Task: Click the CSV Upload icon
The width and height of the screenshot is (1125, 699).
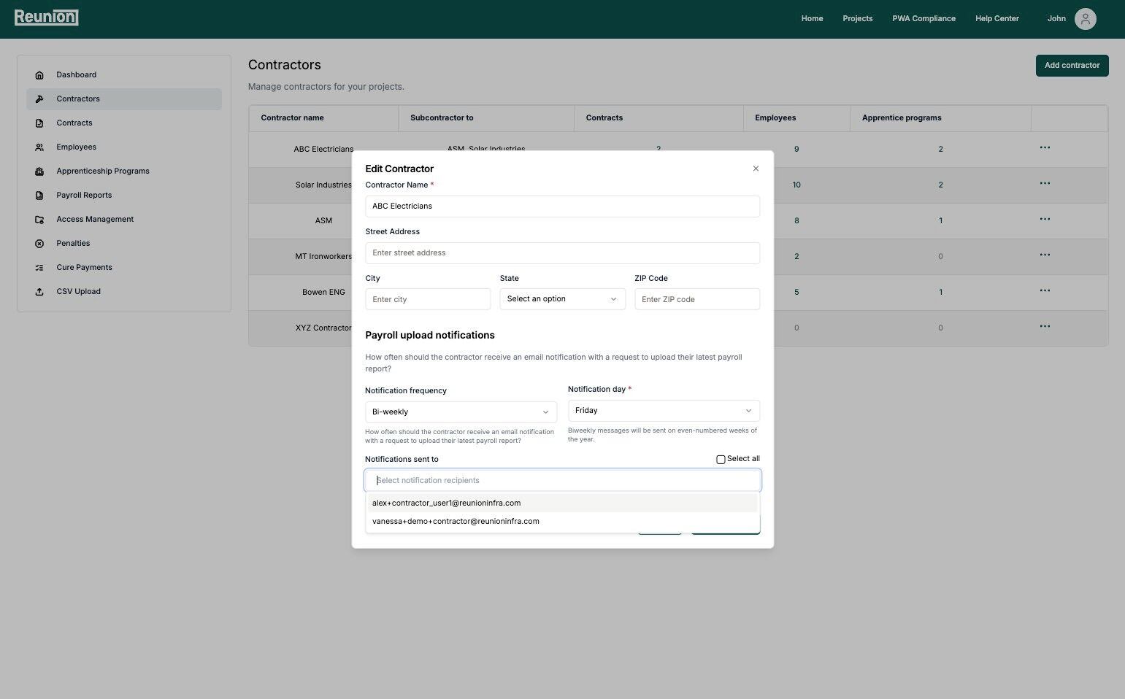Action: pyautogui.click(x=39, y=292)
